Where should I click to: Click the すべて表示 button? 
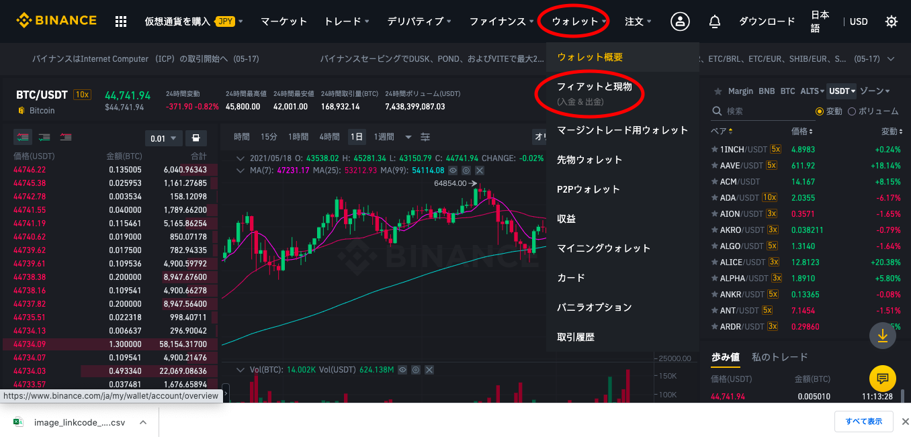[x=865, y=422]
